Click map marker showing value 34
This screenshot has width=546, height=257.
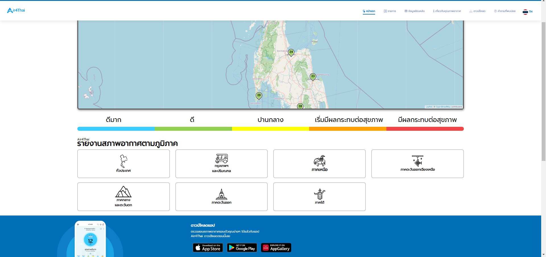291,52
